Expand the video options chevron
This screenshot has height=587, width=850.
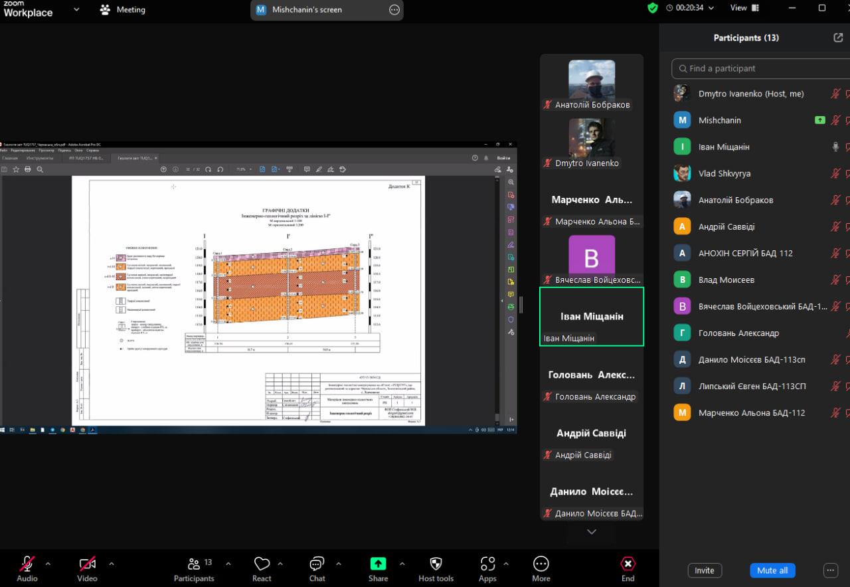click(111, 564)
